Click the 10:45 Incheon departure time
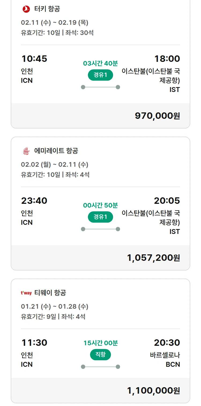 click(34, 59)
